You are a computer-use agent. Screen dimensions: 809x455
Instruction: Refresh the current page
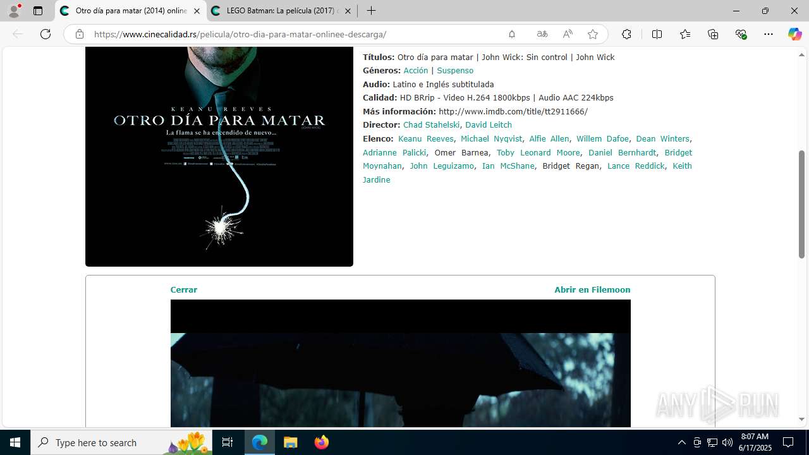pyautogui.click(x=46, y=34)
